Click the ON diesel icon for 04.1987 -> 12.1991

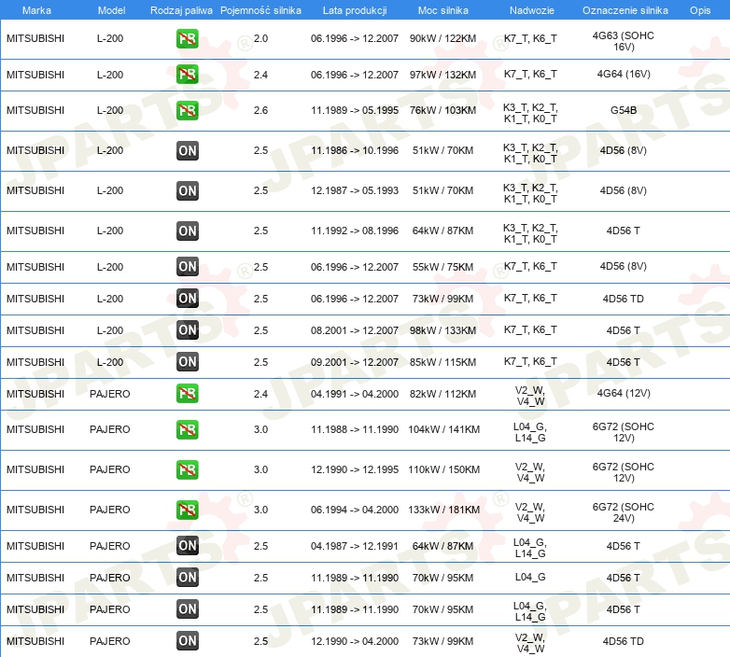(187, 545)
